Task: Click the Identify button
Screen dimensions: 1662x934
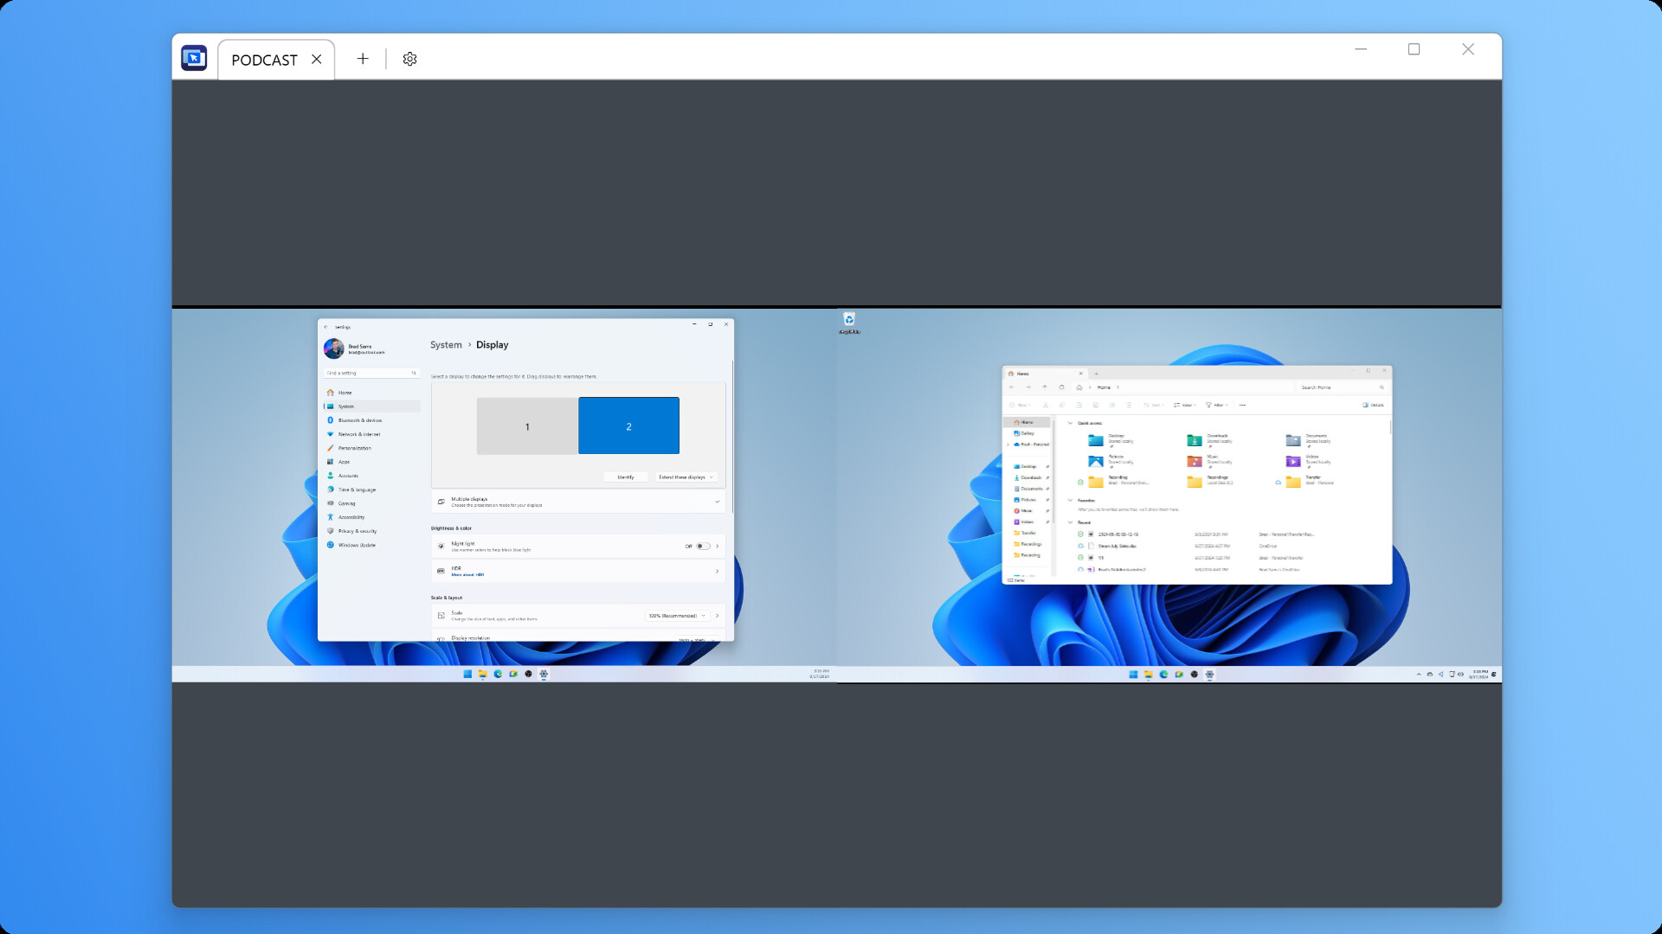Action: [x=625, y=477]
